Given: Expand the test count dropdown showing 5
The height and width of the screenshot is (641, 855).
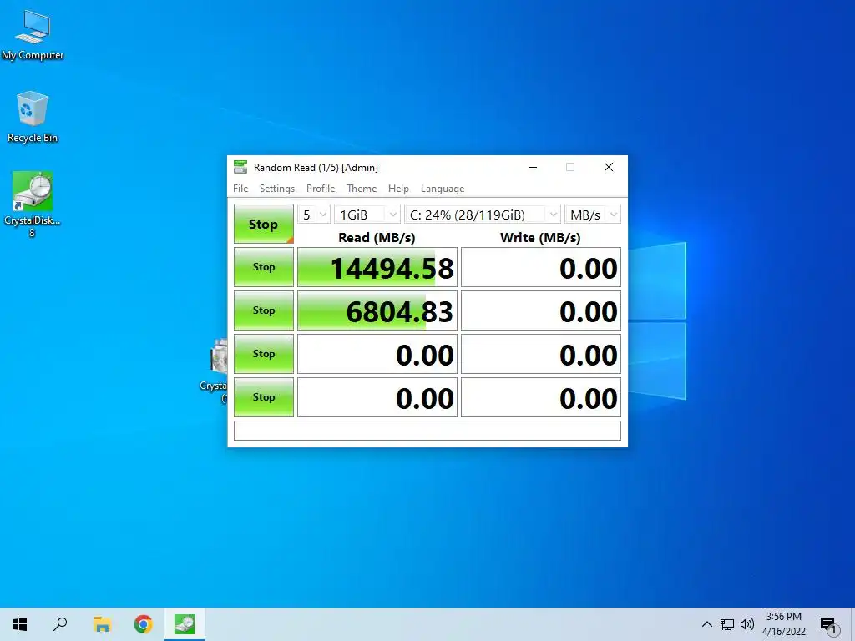Looking at the screenshot, I should 314,215.
